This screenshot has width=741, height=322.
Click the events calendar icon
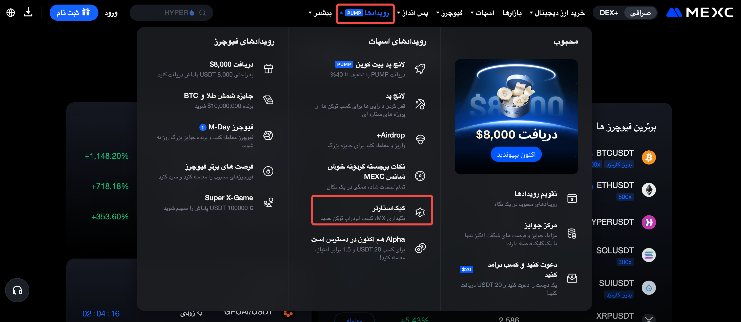[572, 198]
